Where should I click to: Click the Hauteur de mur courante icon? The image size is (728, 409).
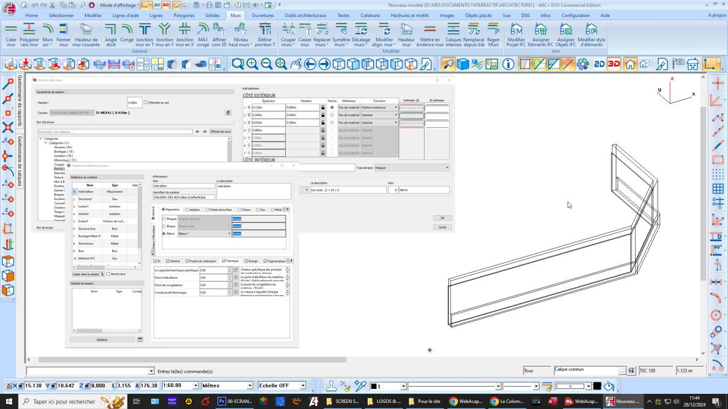coord(87,29)
